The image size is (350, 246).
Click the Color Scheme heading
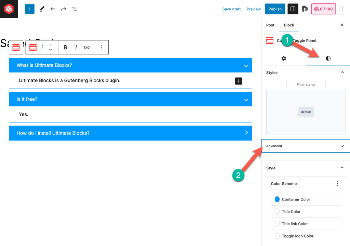pos(284,184)
